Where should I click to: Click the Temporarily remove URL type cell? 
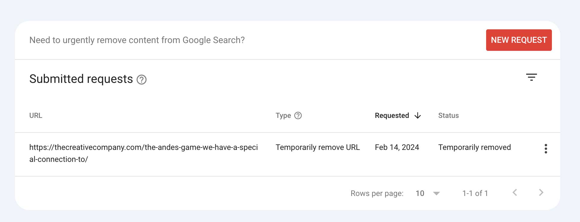click(318, 147)
